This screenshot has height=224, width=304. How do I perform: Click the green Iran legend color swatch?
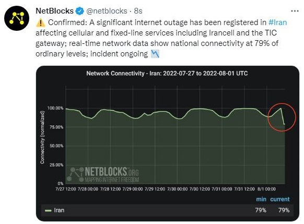pyautogui.click(x=48, y=210)
